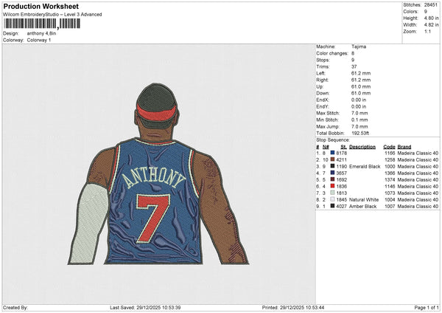Click the Last Saved timestamp 10:53:39
The height and width of the screenshot is (313, 442).
pyautogui.click(x=169, y=307)
